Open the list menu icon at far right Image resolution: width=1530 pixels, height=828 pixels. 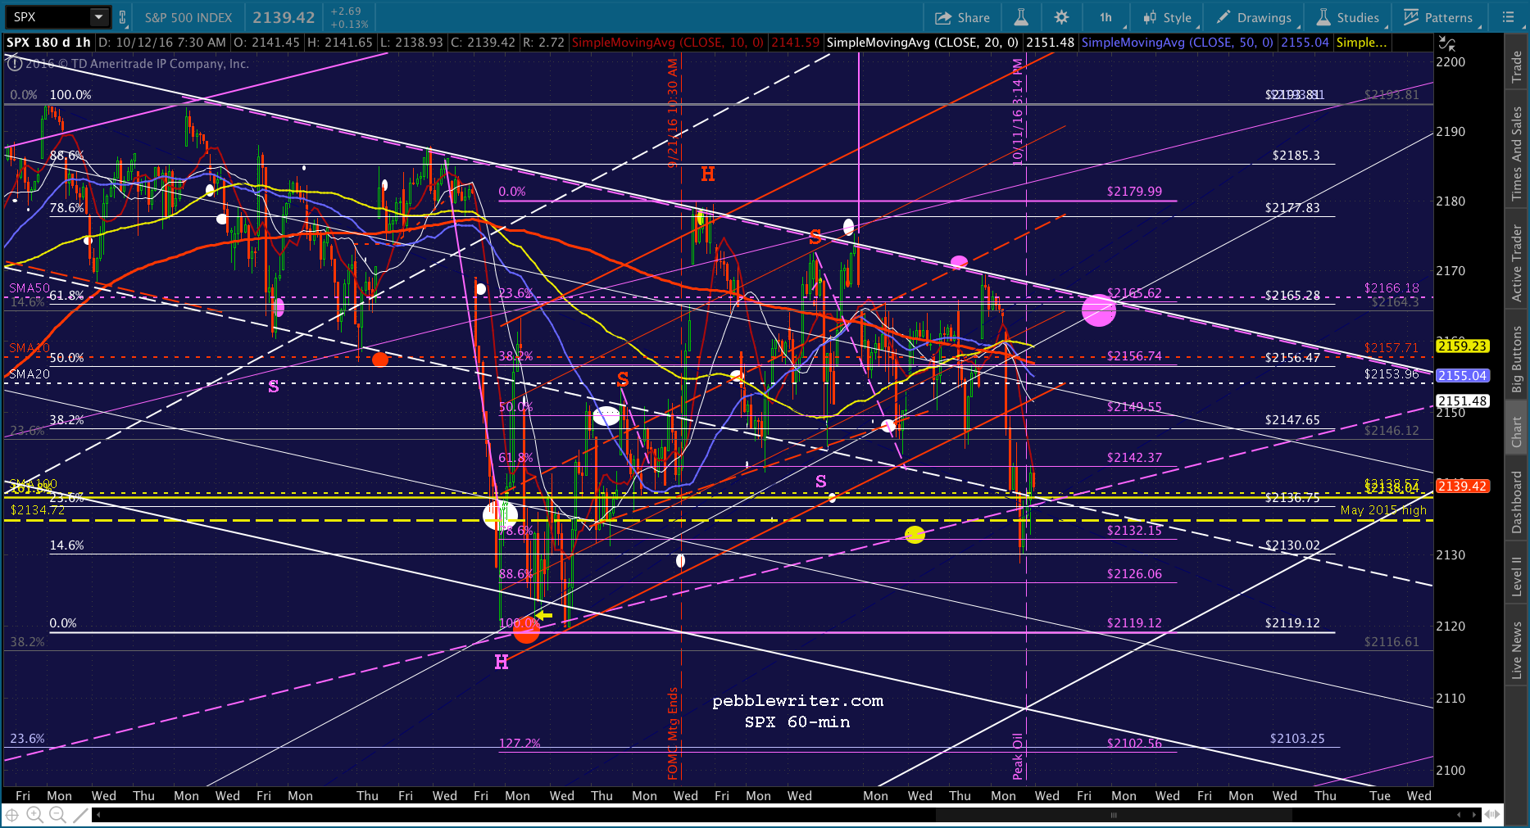pyautogui.click(x=1508, y=17)
